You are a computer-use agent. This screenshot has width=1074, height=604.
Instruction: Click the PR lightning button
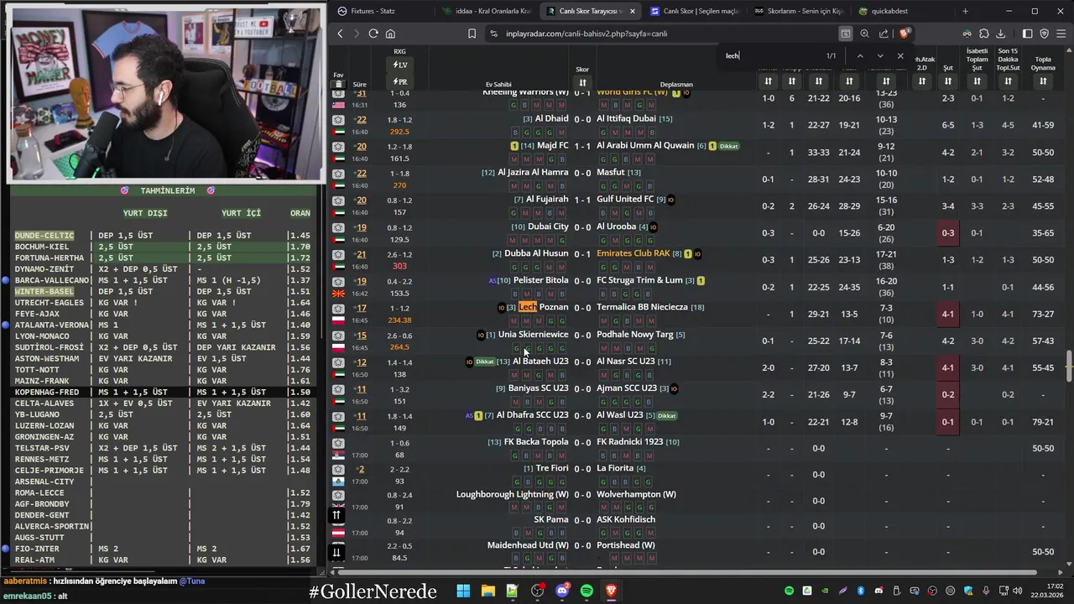tap(400, 82)
